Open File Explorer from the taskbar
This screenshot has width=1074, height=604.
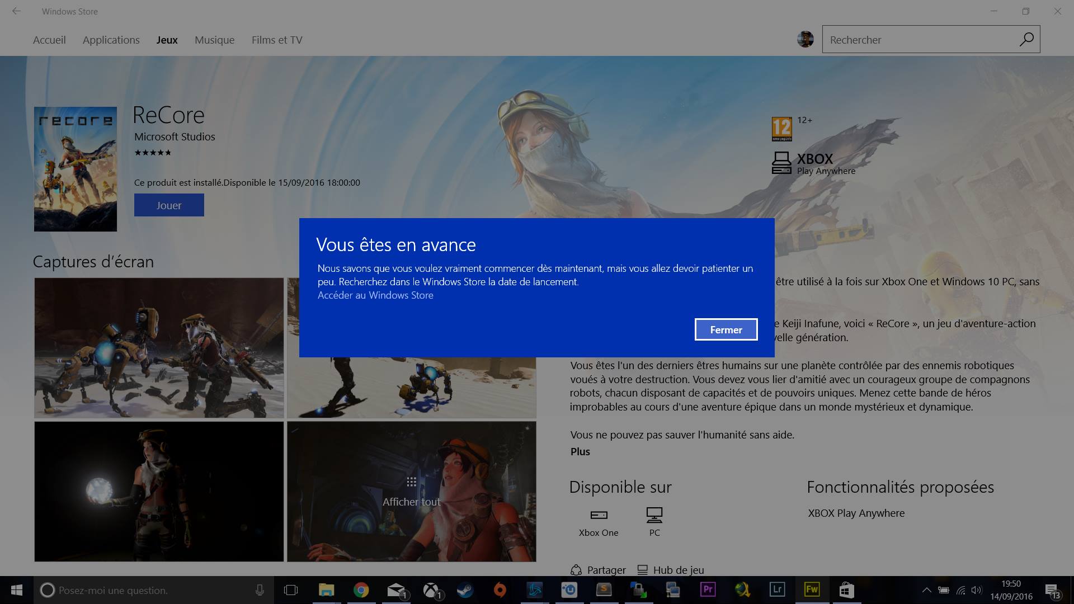click(x=326, y=590)
